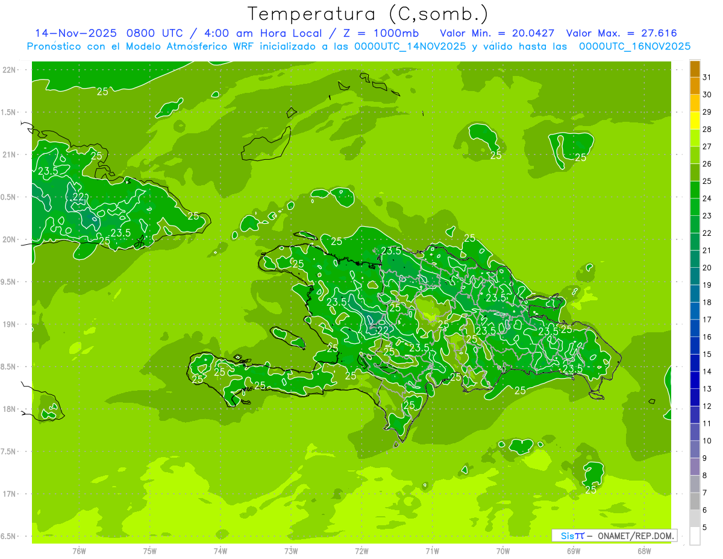The height and width of the screenshot is (559, 723).
Task: Click legend value 12
Action: (x=707, y=406)
